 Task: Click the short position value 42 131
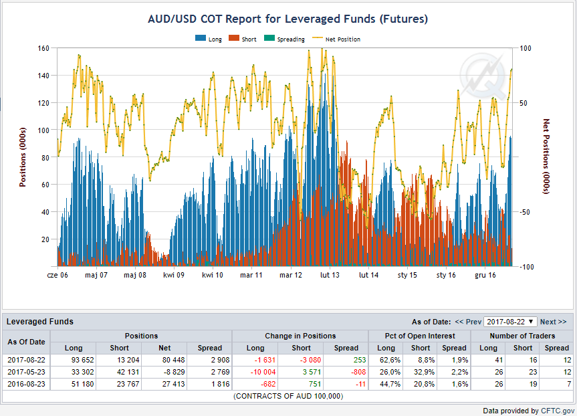click(x=128, y=372)
